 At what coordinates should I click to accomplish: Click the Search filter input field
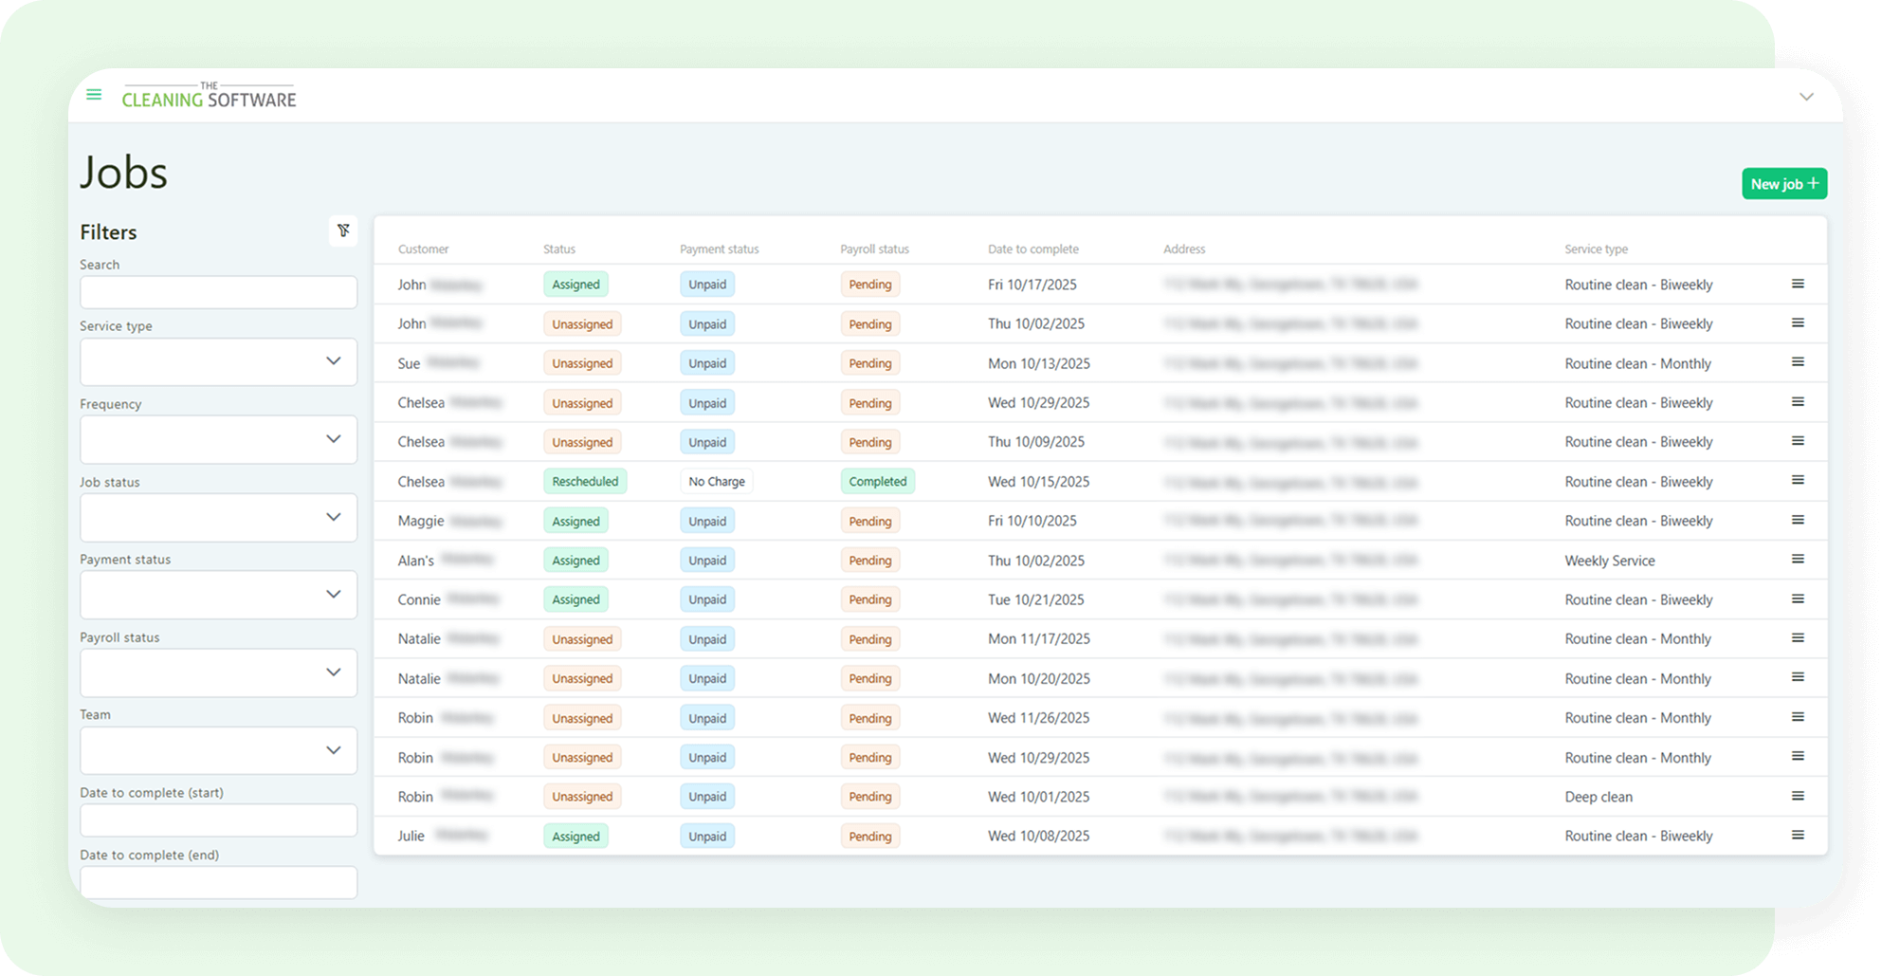click(218, 292)
